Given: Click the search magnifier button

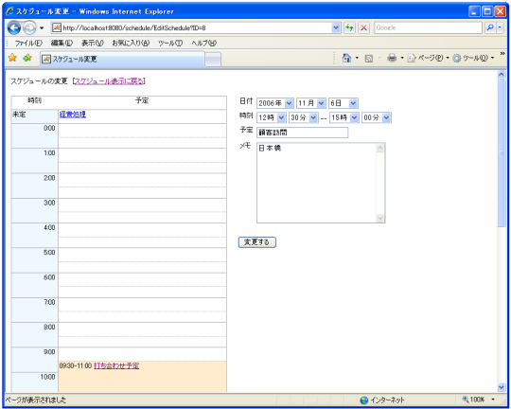Looking at the screenshot, I should 490,27.
